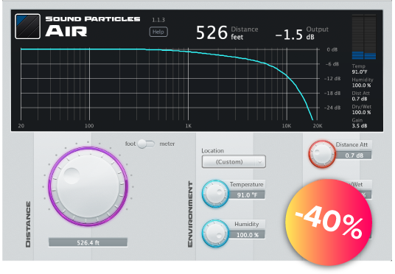395x274 pixels.
Task: Click the 91.0 °F temperature value field
Action: tap(247, 195)
